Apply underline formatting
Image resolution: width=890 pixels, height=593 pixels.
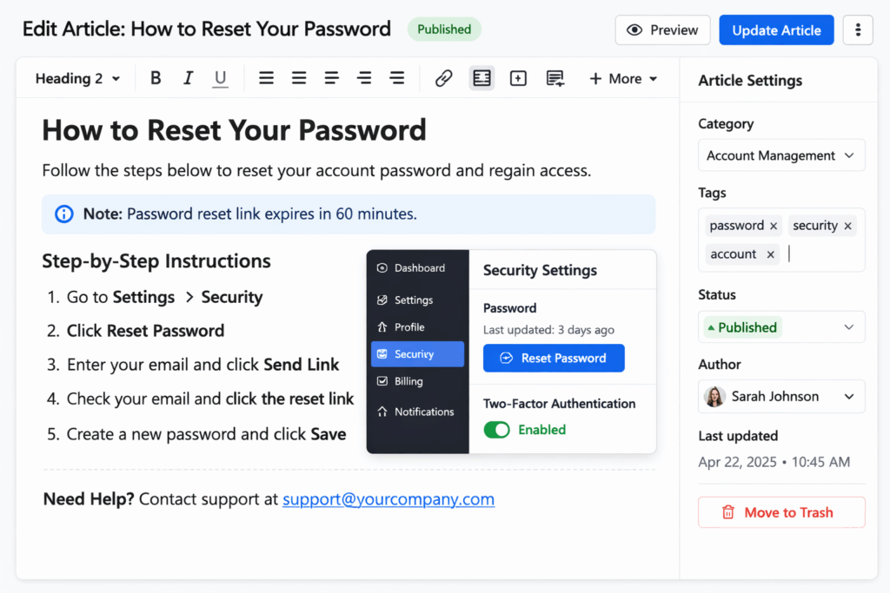click(x=220, y=78)
